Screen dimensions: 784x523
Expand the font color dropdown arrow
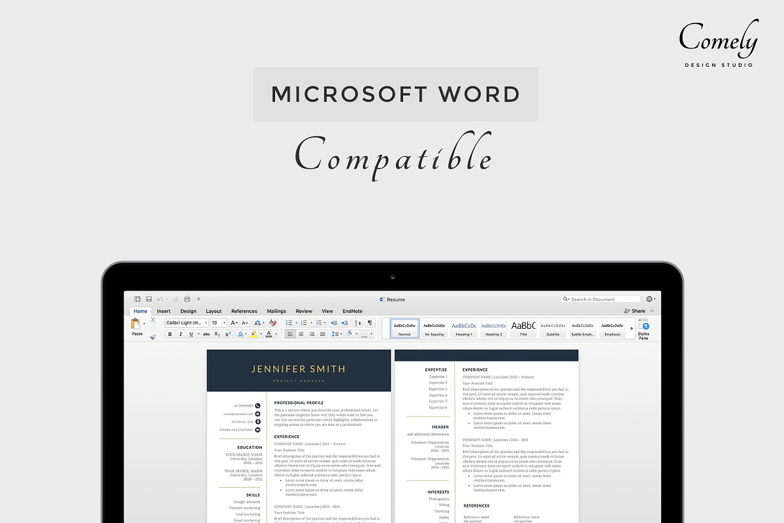click(x=276, y=334)
